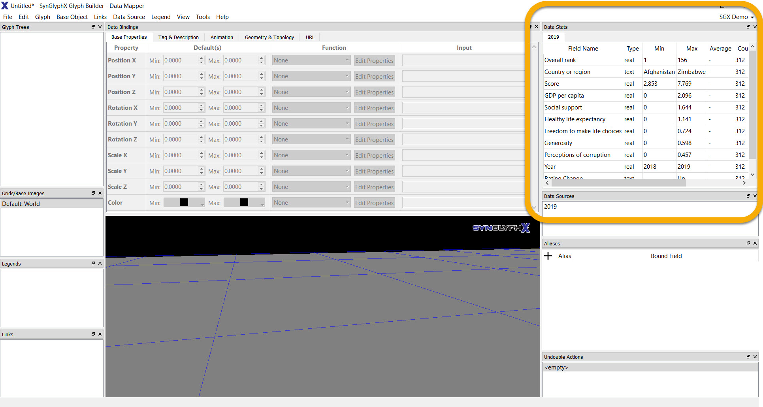The image size is (763, 407).
Task: Increase the Position X Max spinner
Action: tap(261, 58)
